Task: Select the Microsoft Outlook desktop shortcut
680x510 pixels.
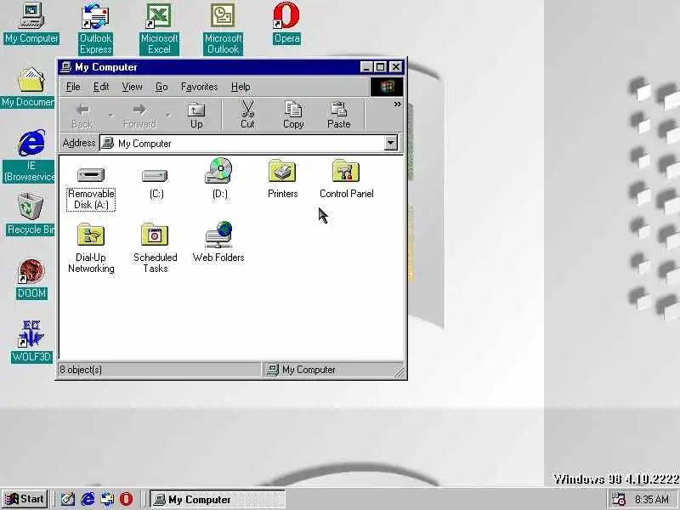Action: (x=223, y=29)
